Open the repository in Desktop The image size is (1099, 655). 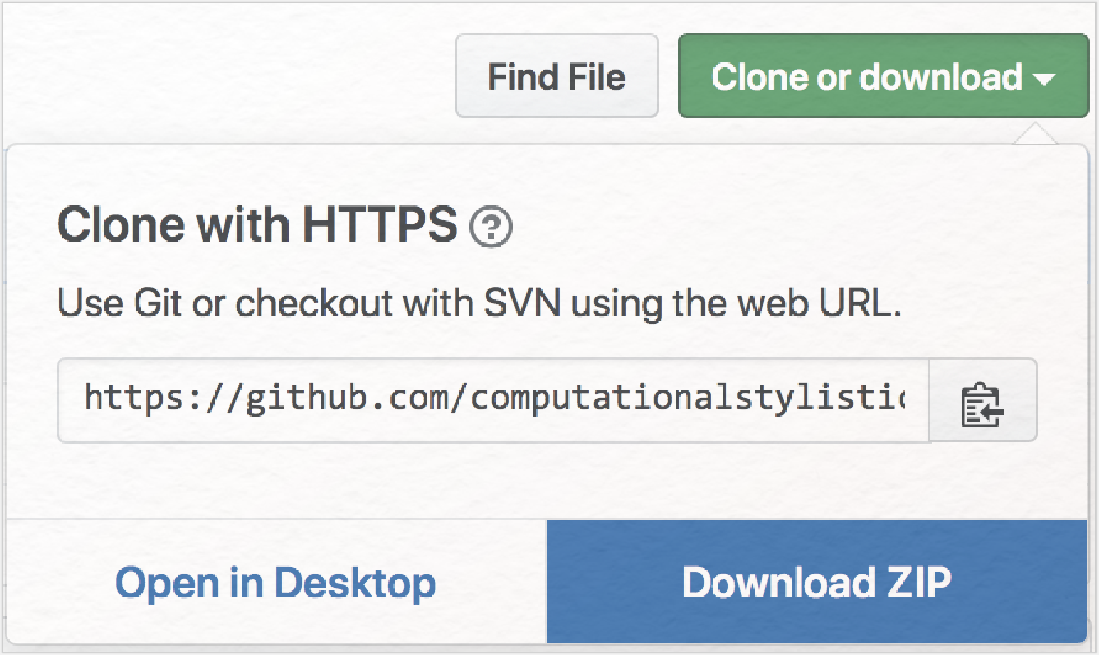coord(276,582)
